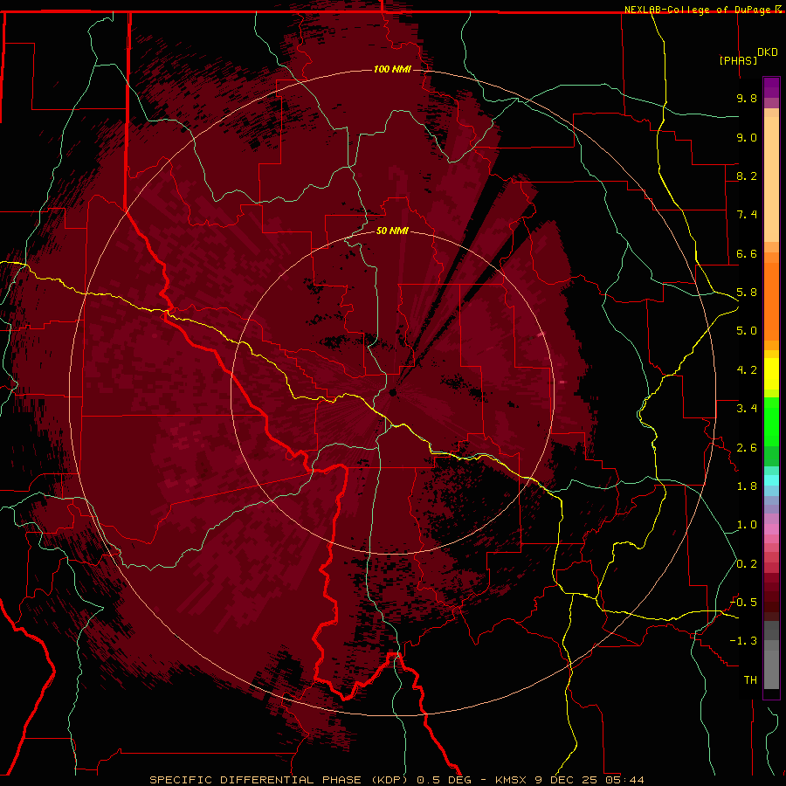Viewport: 786px width, 786px height.
Task: Click the 1.0 value on color scale
Action: (747, 525)
